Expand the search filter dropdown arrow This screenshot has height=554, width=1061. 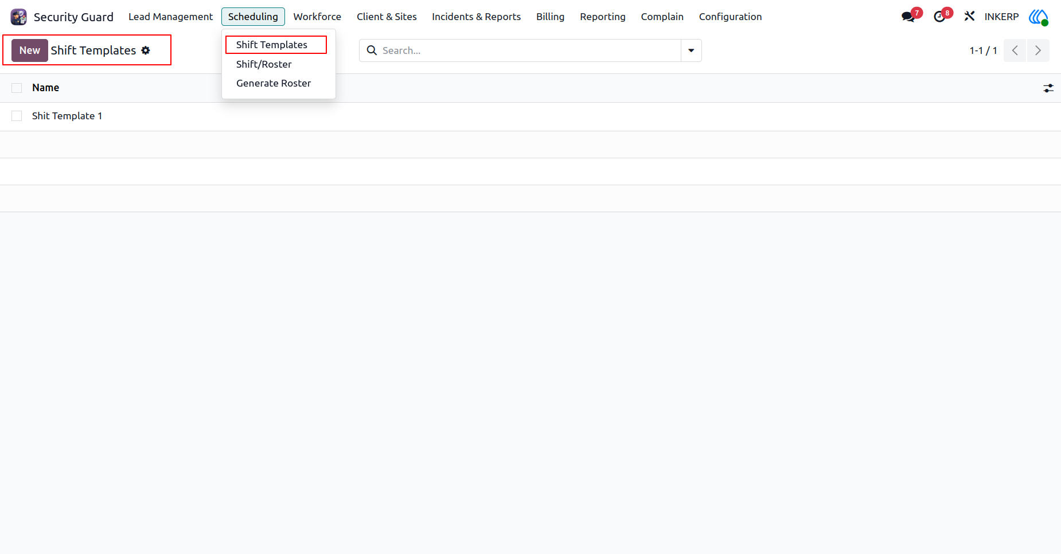coord(691,50)
